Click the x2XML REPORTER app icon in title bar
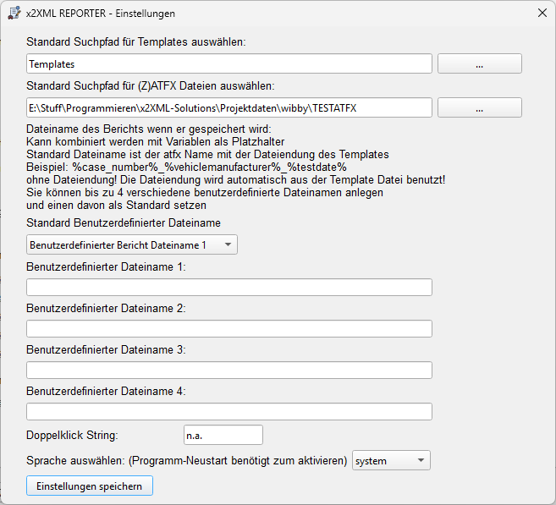 [14, 13]
